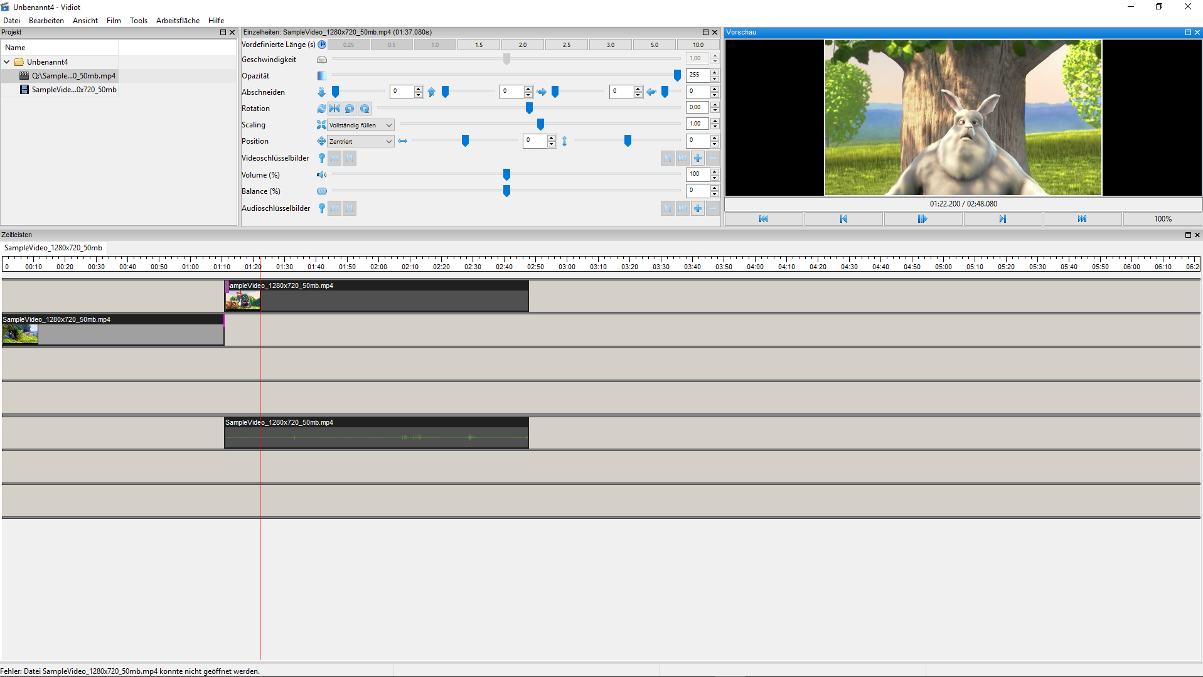This screenshot has height=677, width=1203.
Task: Rotate video clockwise with Rotation button
Action: pyautogui.click(x=365, y=109)
